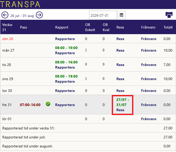Open reported time 08:00 - 16:00 on tis 28
The image size is (176, 152).
pyautogui.click(x=66, y=62)
